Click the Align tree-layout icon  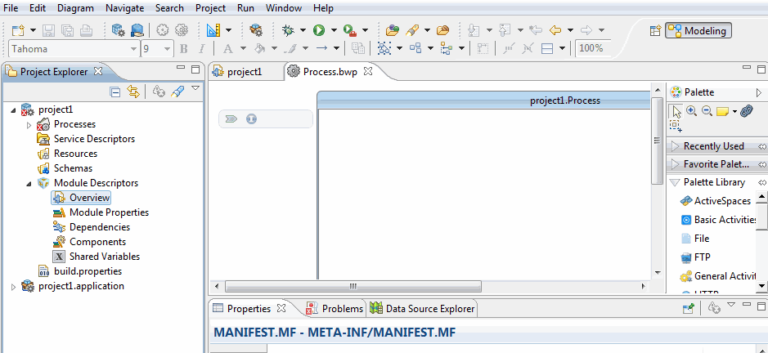pyautogui.click(x=447, y=48)
